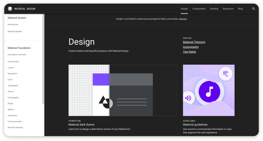Open the Iconography popular link
263x141 pixels.
191,47
